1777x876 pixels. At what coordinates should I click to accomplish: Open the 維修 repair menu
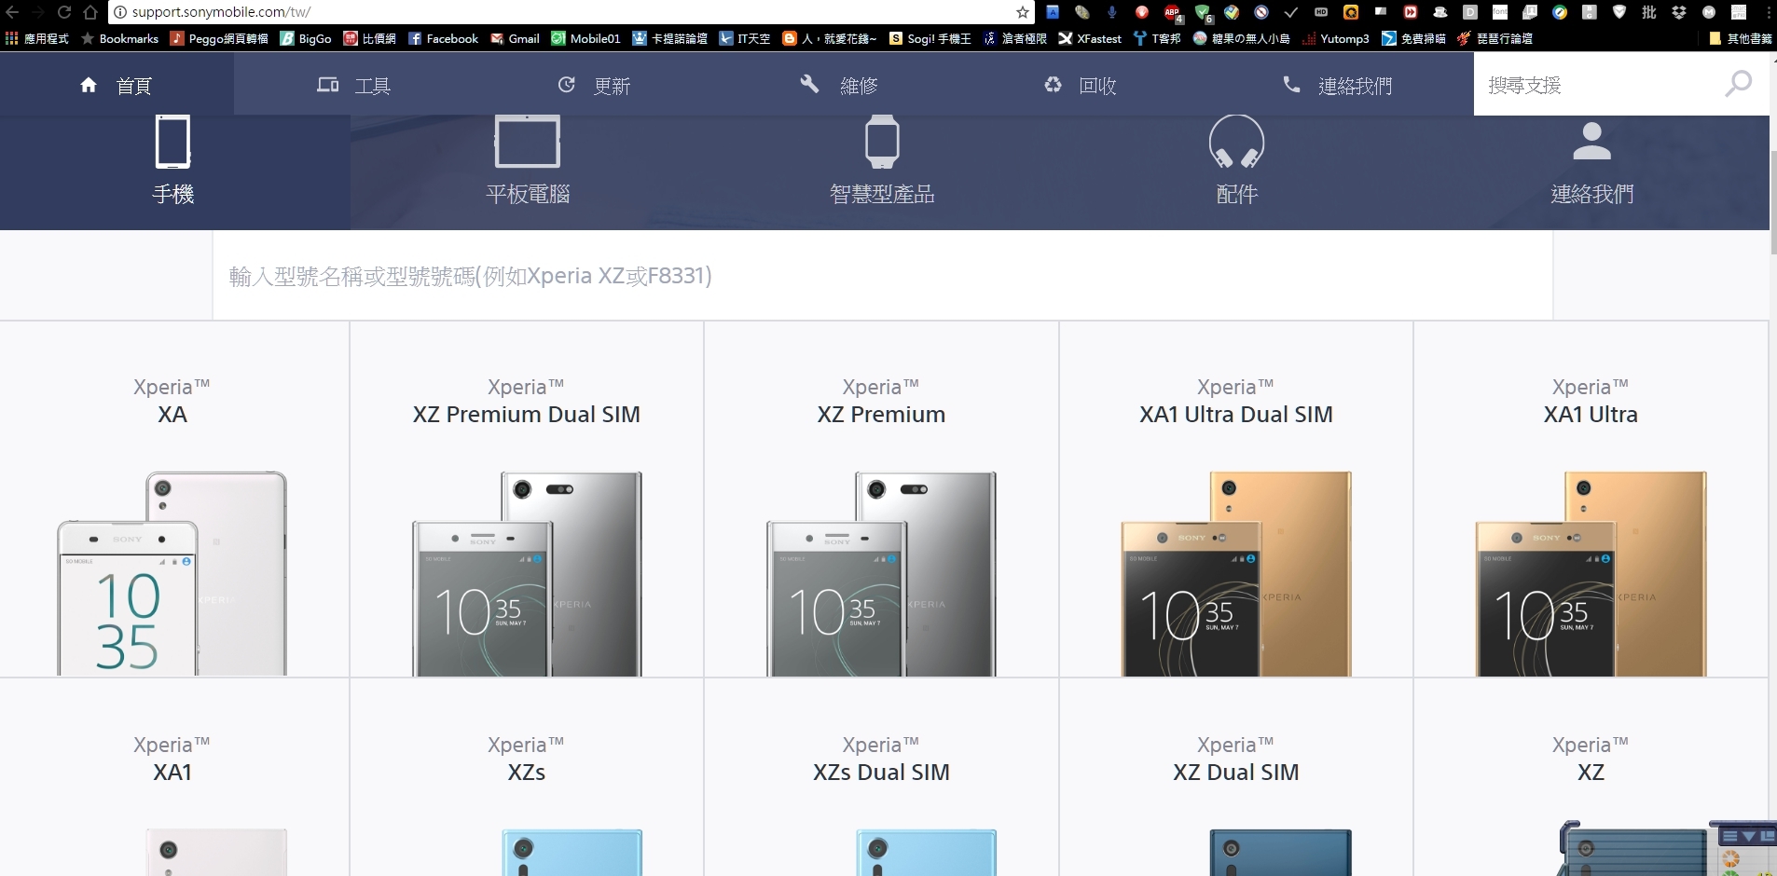pos(839,85)
